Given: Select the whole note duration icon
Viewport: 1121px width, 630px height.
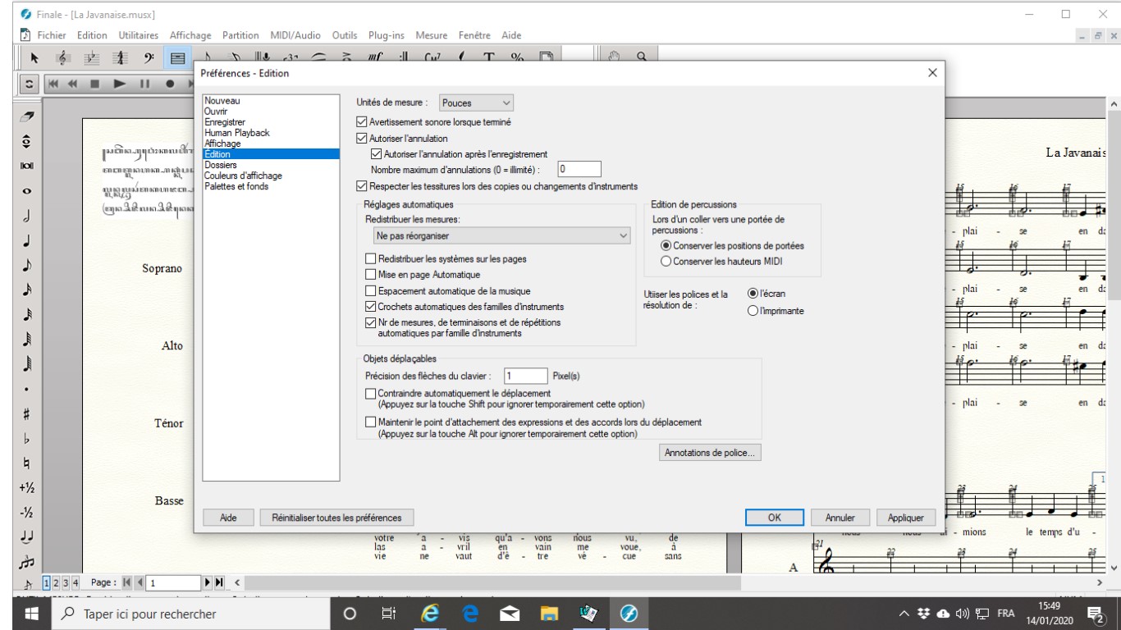Looking at the screenshot, I should point(27,191).
